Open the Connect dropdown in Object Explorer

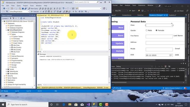(5, 18)
